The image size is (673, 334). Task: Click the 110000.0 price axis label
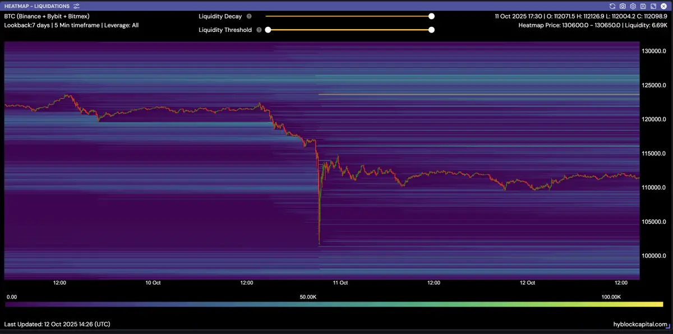pyautogui.click(x=653, y=188)
